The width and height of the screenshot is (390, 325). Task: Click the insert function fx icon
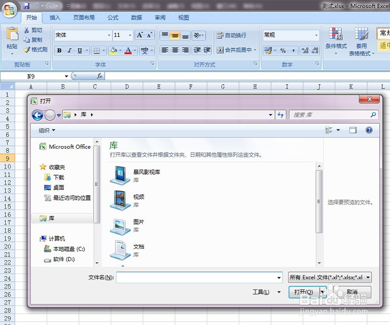coord(99,76)
